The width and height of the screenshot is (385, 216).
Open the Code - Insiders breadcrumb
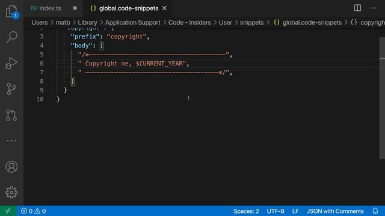click(x=189, y=23)
